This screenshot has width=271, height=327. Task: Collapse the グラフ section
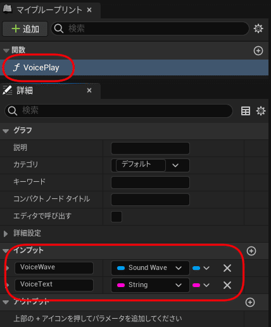tap(6, 131)
